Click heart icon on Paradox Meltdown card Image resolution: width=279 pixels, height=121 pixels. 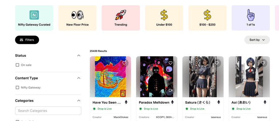(x=170, y=63)
